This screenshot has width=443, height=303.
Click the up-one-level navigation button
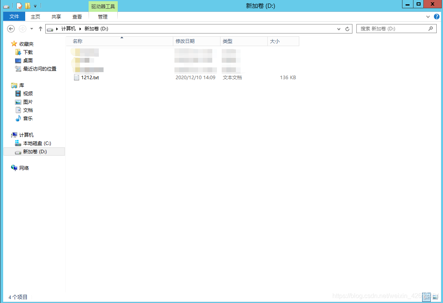(41, 28)
